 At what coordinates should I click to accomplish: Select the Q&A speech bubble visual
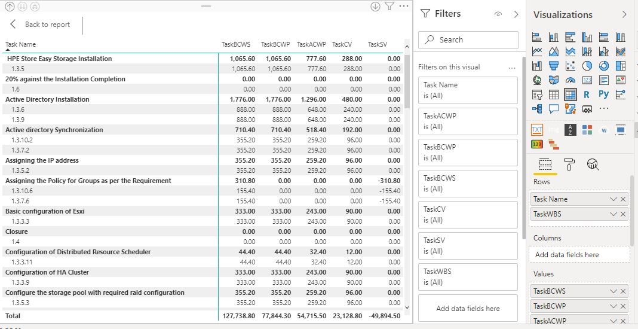coord(554,109)
